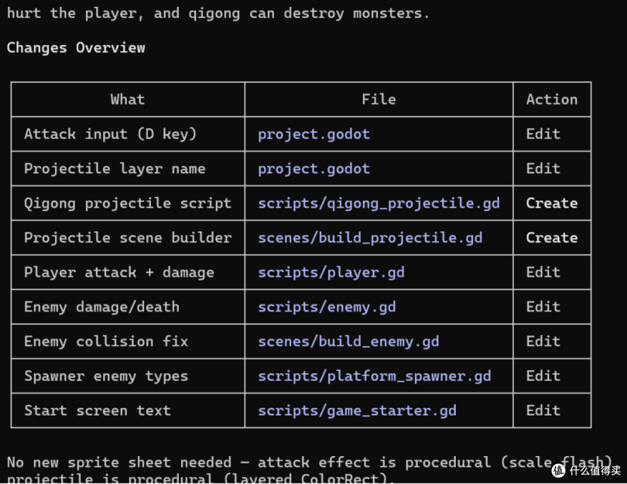Select the "Qigong projectile script" cell

click(x=128, y=204)
